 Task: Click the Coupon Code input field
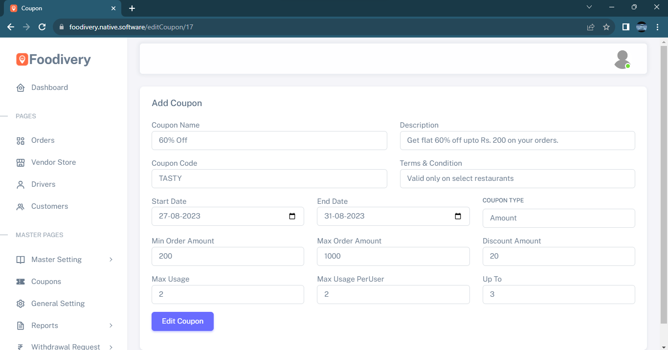pyautogui.click(x=269, y=178)
